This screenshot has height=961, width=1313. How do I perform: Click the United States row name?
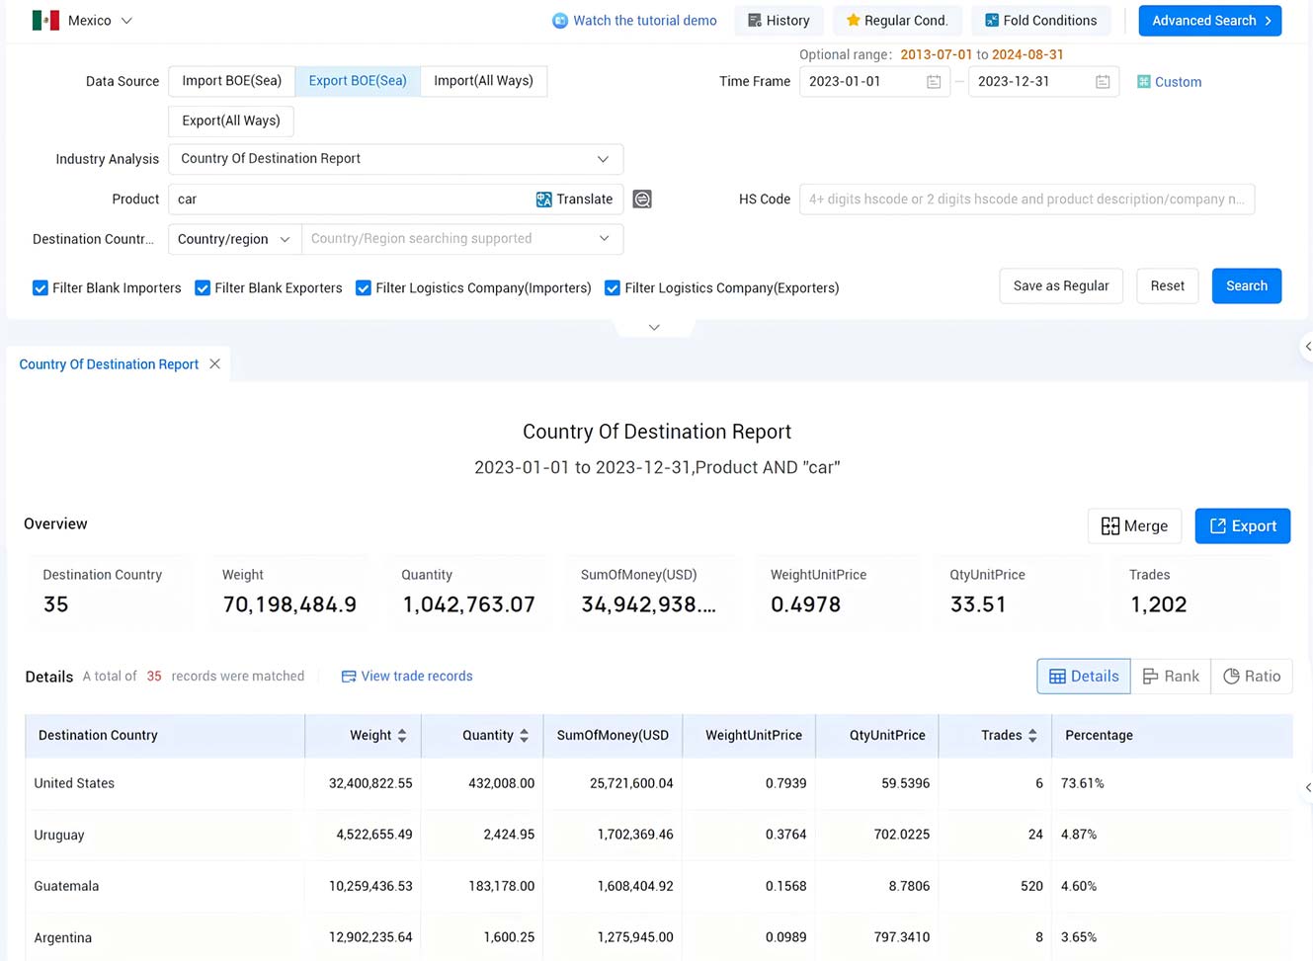click(74, 783)
